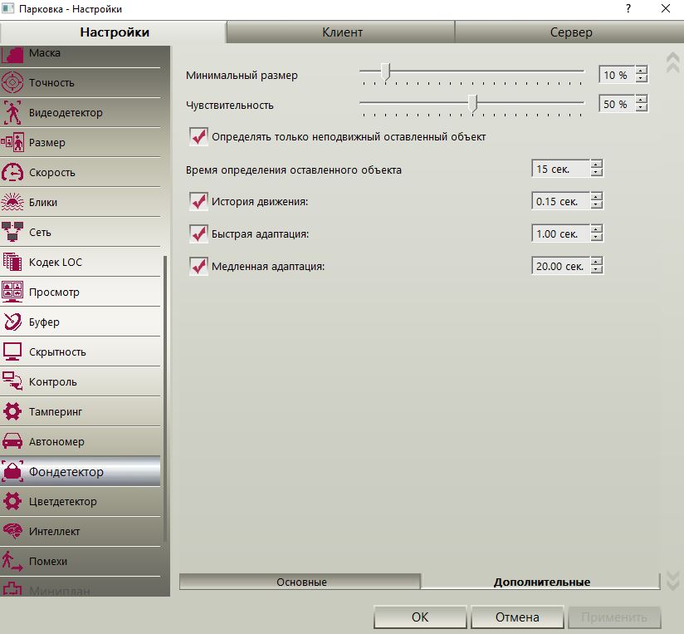Screen dimensions: 684x634
Task: Switch to the Основные bottom tab
Action: [301, 582]
